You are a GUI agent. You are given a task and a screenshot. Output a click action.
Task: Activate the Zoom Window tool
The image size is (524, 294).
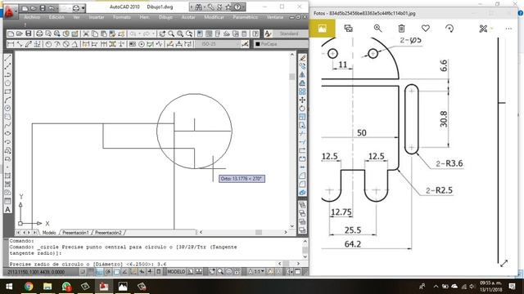tap(180, 33)
